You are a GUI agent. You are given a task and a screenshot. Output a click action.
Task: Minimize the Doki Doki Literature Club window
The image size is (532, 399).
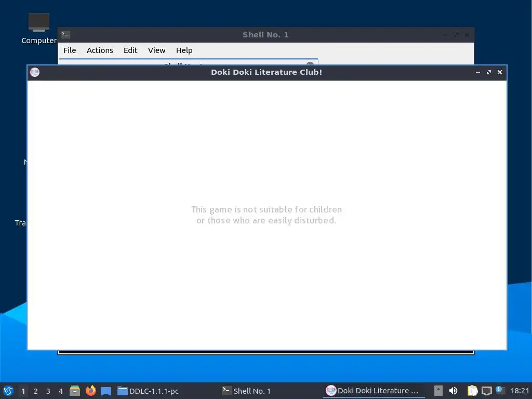pyautogui.click(x=478, y=72)
